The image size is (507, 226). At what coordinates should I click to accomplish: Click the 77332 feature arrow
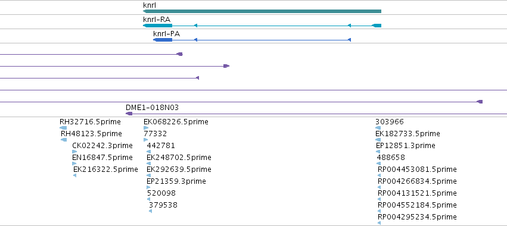(x=145, y=140)
